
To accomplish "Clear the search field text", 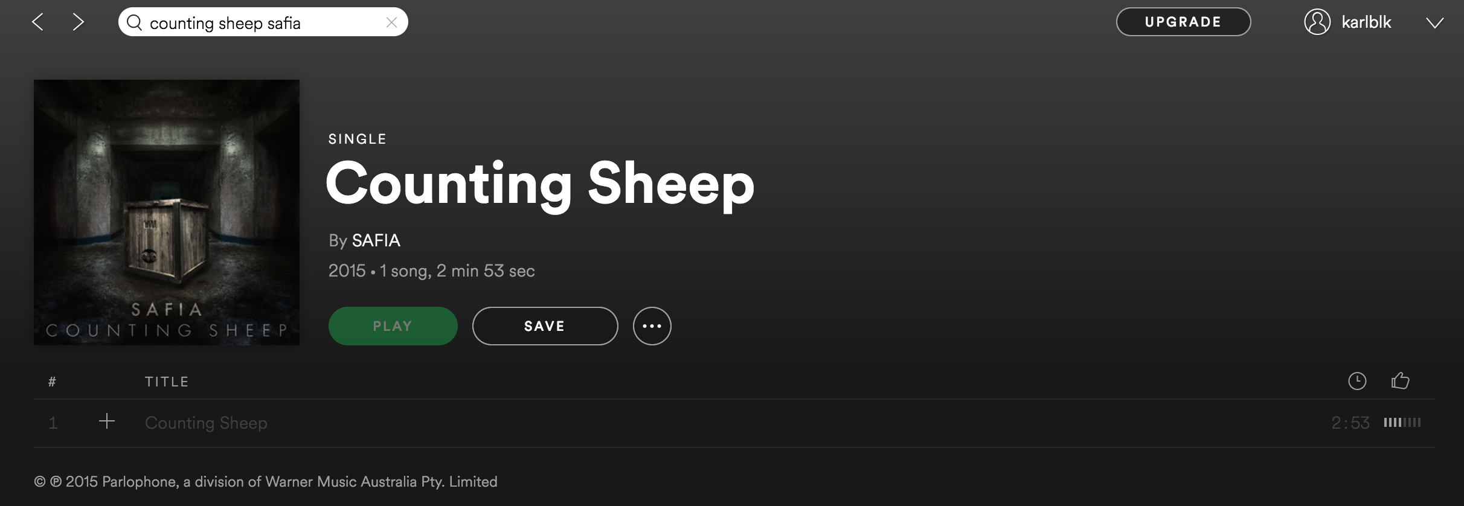I will click(391, 23).
